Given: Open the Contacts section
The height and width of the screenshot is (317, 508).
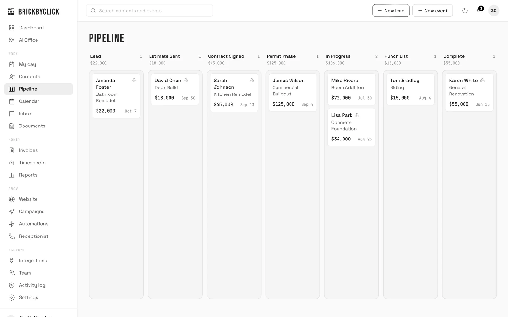Looking at the screenshot, I should [38, 77].
